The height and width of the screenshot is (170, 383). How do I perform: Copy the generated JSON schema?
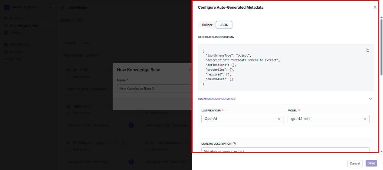[367, 50]
